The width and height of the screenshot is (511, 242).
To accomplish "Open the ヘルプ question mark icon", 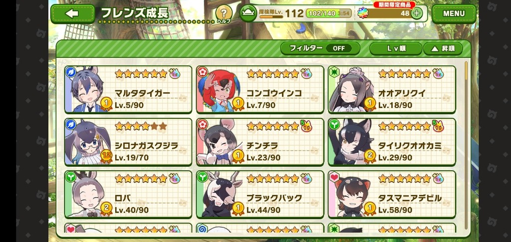I will pos(224,14).
